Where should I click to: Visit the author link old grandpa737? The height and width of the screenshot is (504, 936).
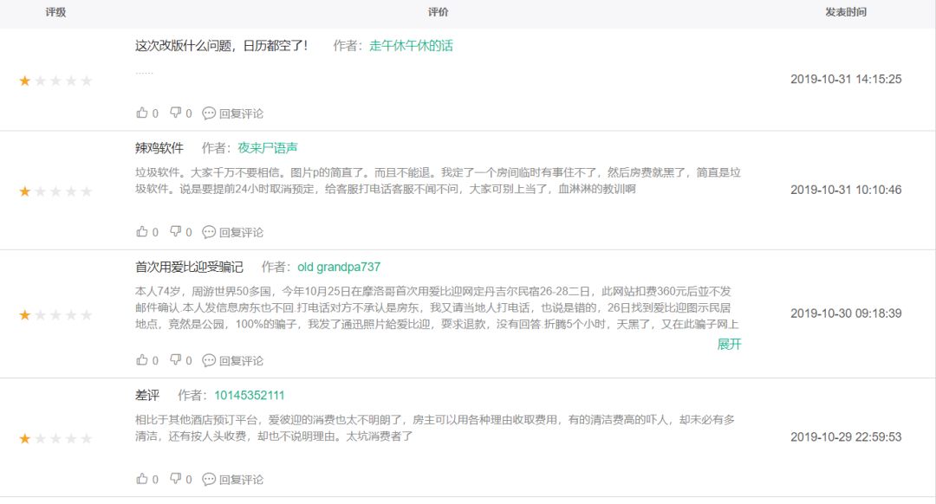click(x=341, y=266)
